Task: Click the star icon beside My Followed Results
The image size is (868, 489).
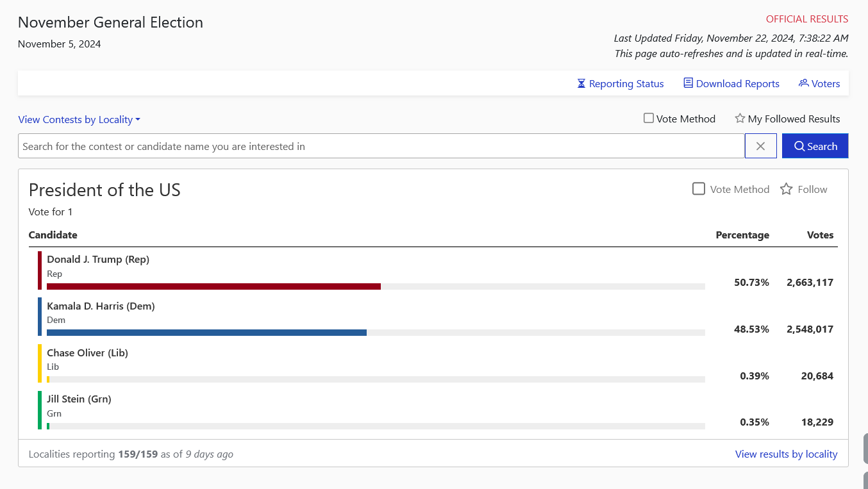Action: coord(740,119)
